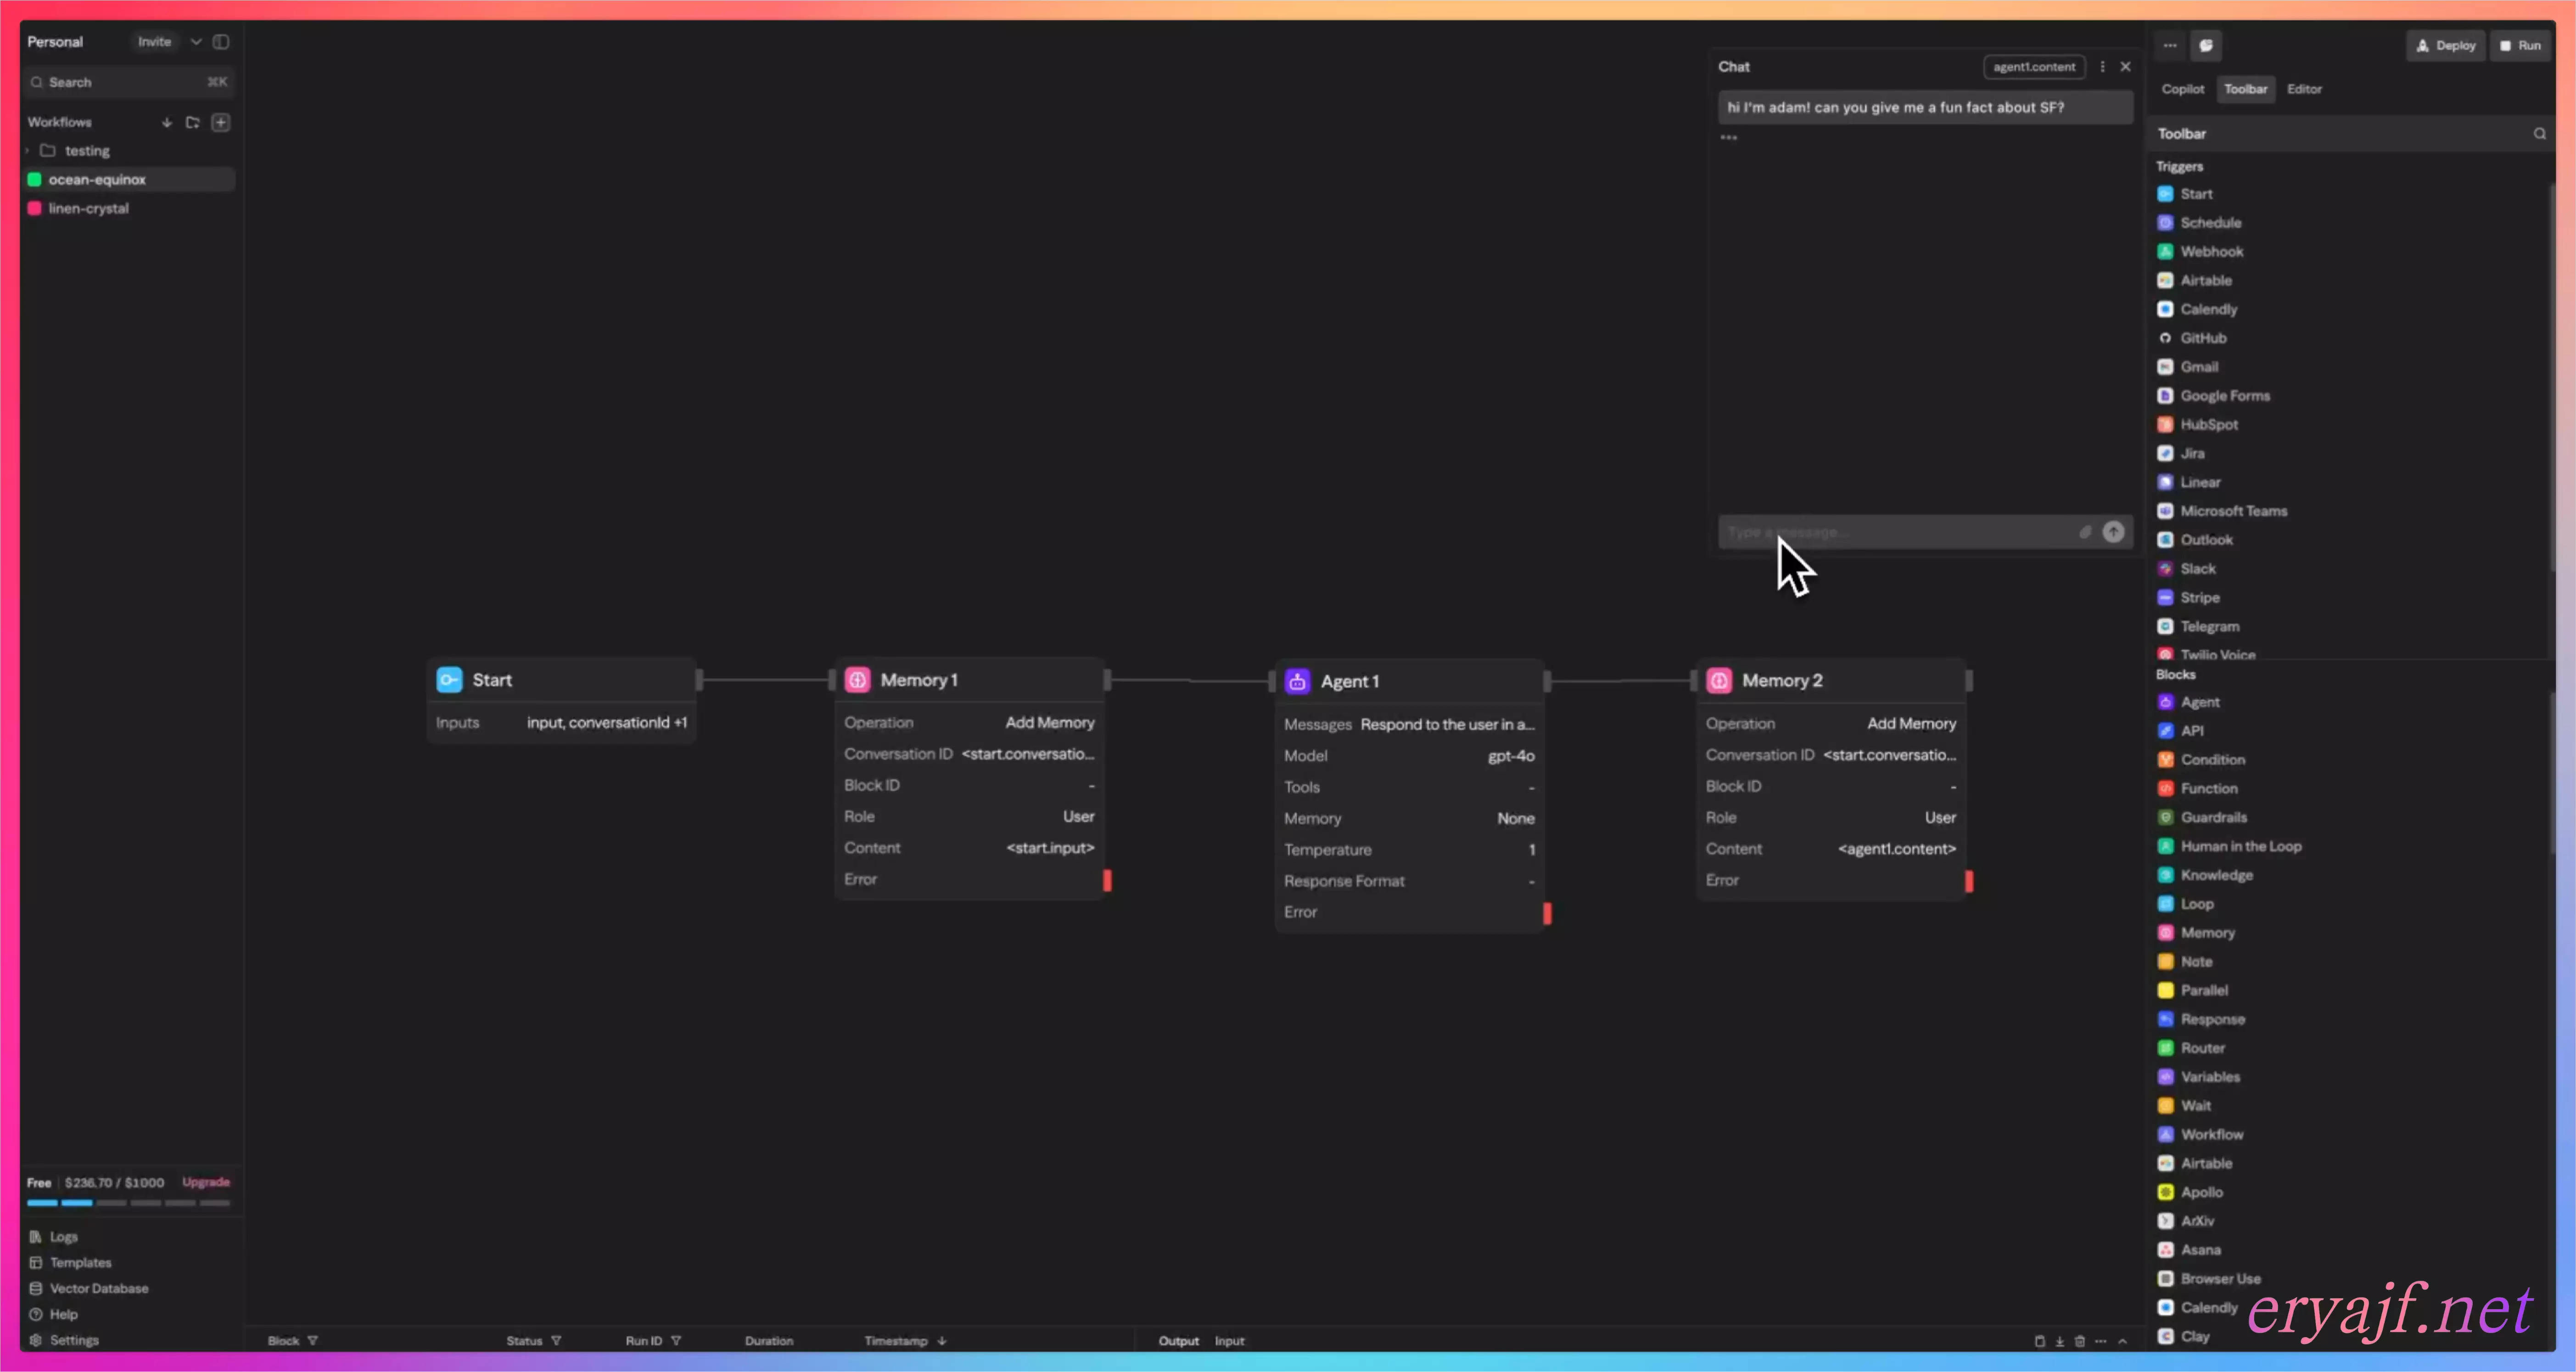
Task: Click the Toolbar search magnifier icon
Action: [x=2539, y=133]
